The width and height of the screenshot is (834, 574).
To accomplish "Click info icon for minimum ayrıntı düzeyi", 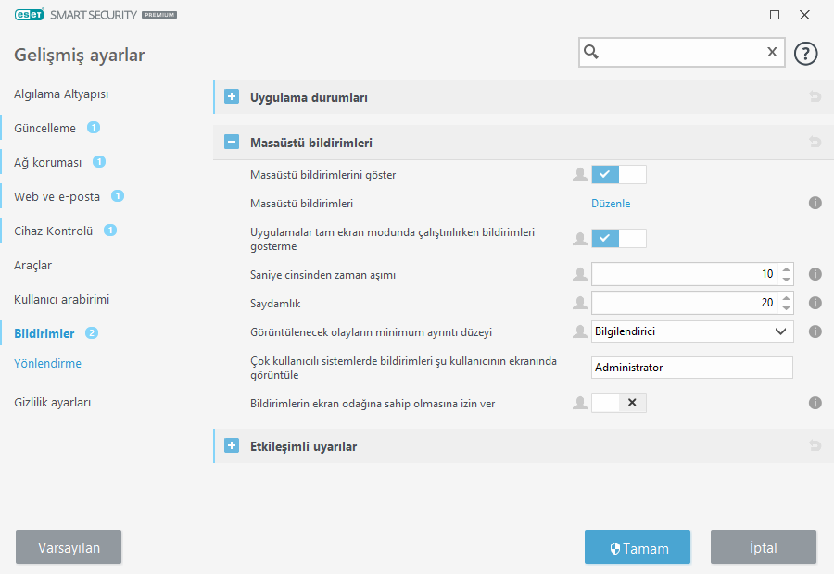I will click(x=815, y=331).
